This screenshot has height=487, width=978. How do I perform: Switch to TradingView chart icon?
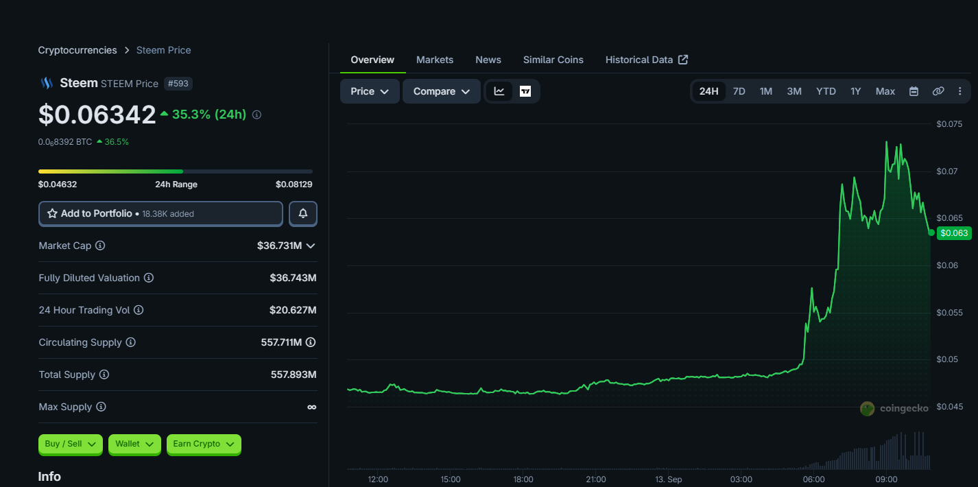[x=525, y=91]
